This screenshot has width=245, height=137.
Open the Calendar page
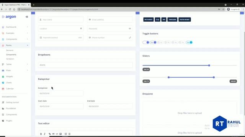point(10,89)
